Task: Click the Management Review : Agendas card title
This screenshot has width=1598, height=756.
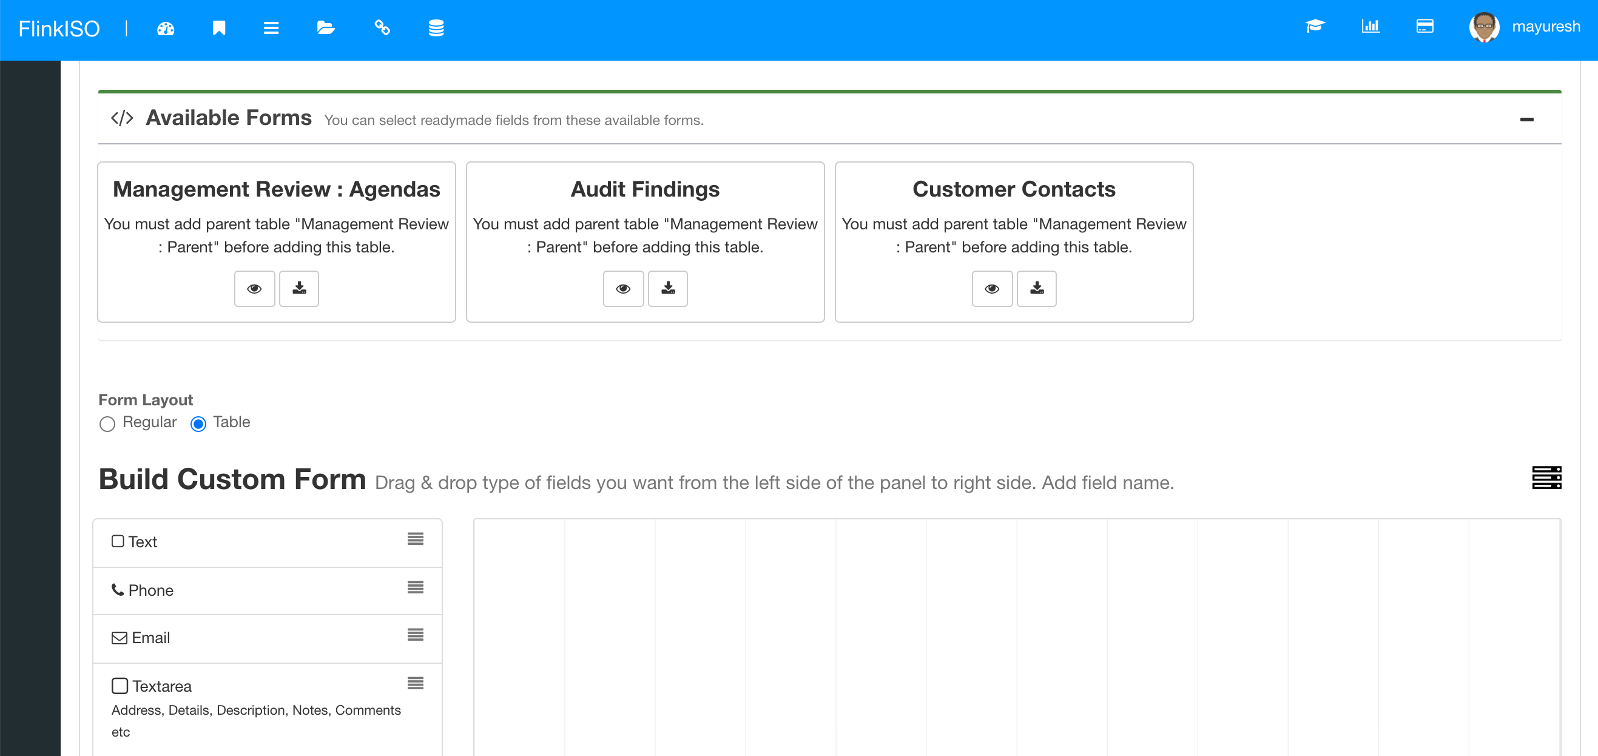Action: point(276,189)
